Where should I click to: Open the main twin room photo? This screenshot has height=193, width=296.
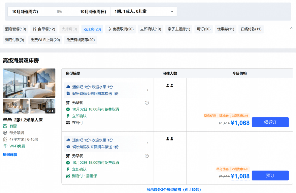tap(29, 83)
